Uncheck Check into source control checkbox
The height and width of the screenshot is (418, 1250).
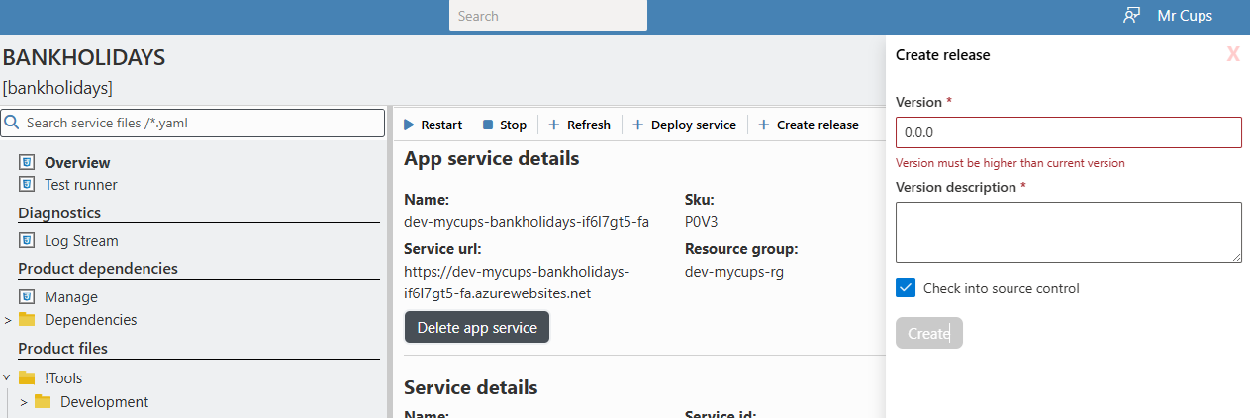(x=905, y=288)
